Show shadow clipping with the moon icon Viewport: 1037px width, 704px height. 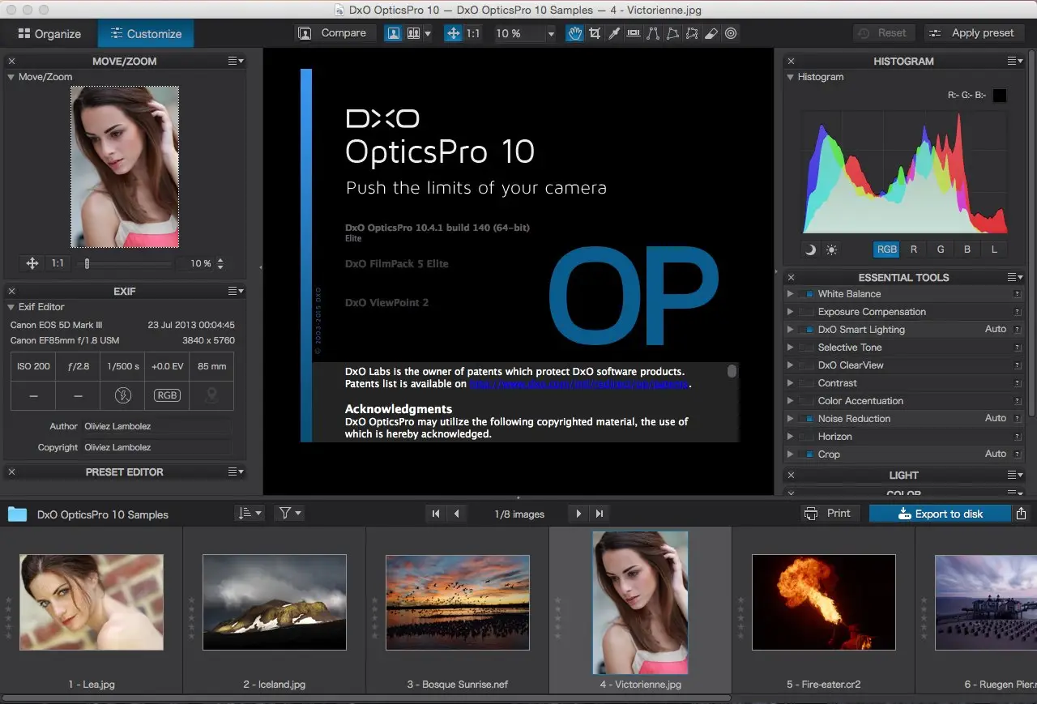811,250
